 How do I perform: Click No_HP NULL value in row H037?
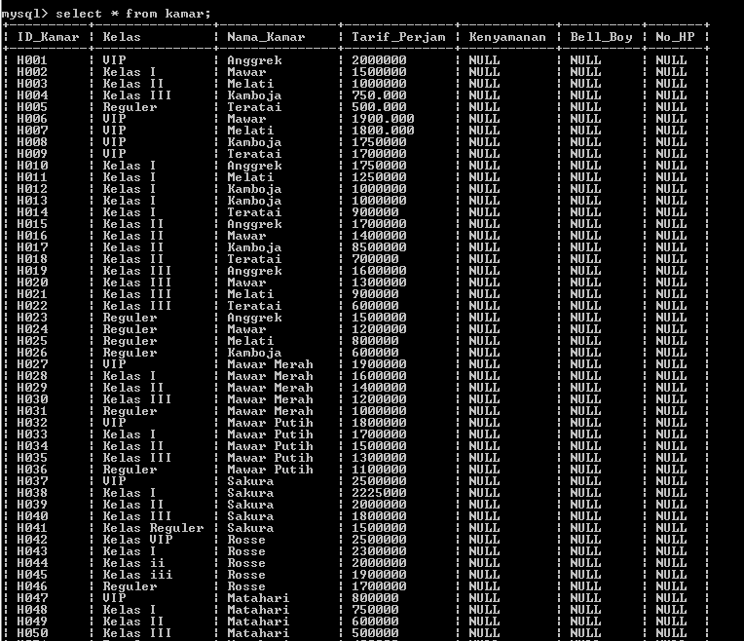tap(671, 481)
